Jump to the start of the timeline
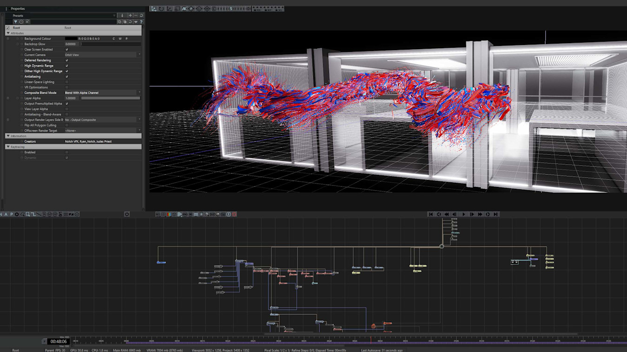The width and height of the screenshot is (627, 352). point(430,214)
